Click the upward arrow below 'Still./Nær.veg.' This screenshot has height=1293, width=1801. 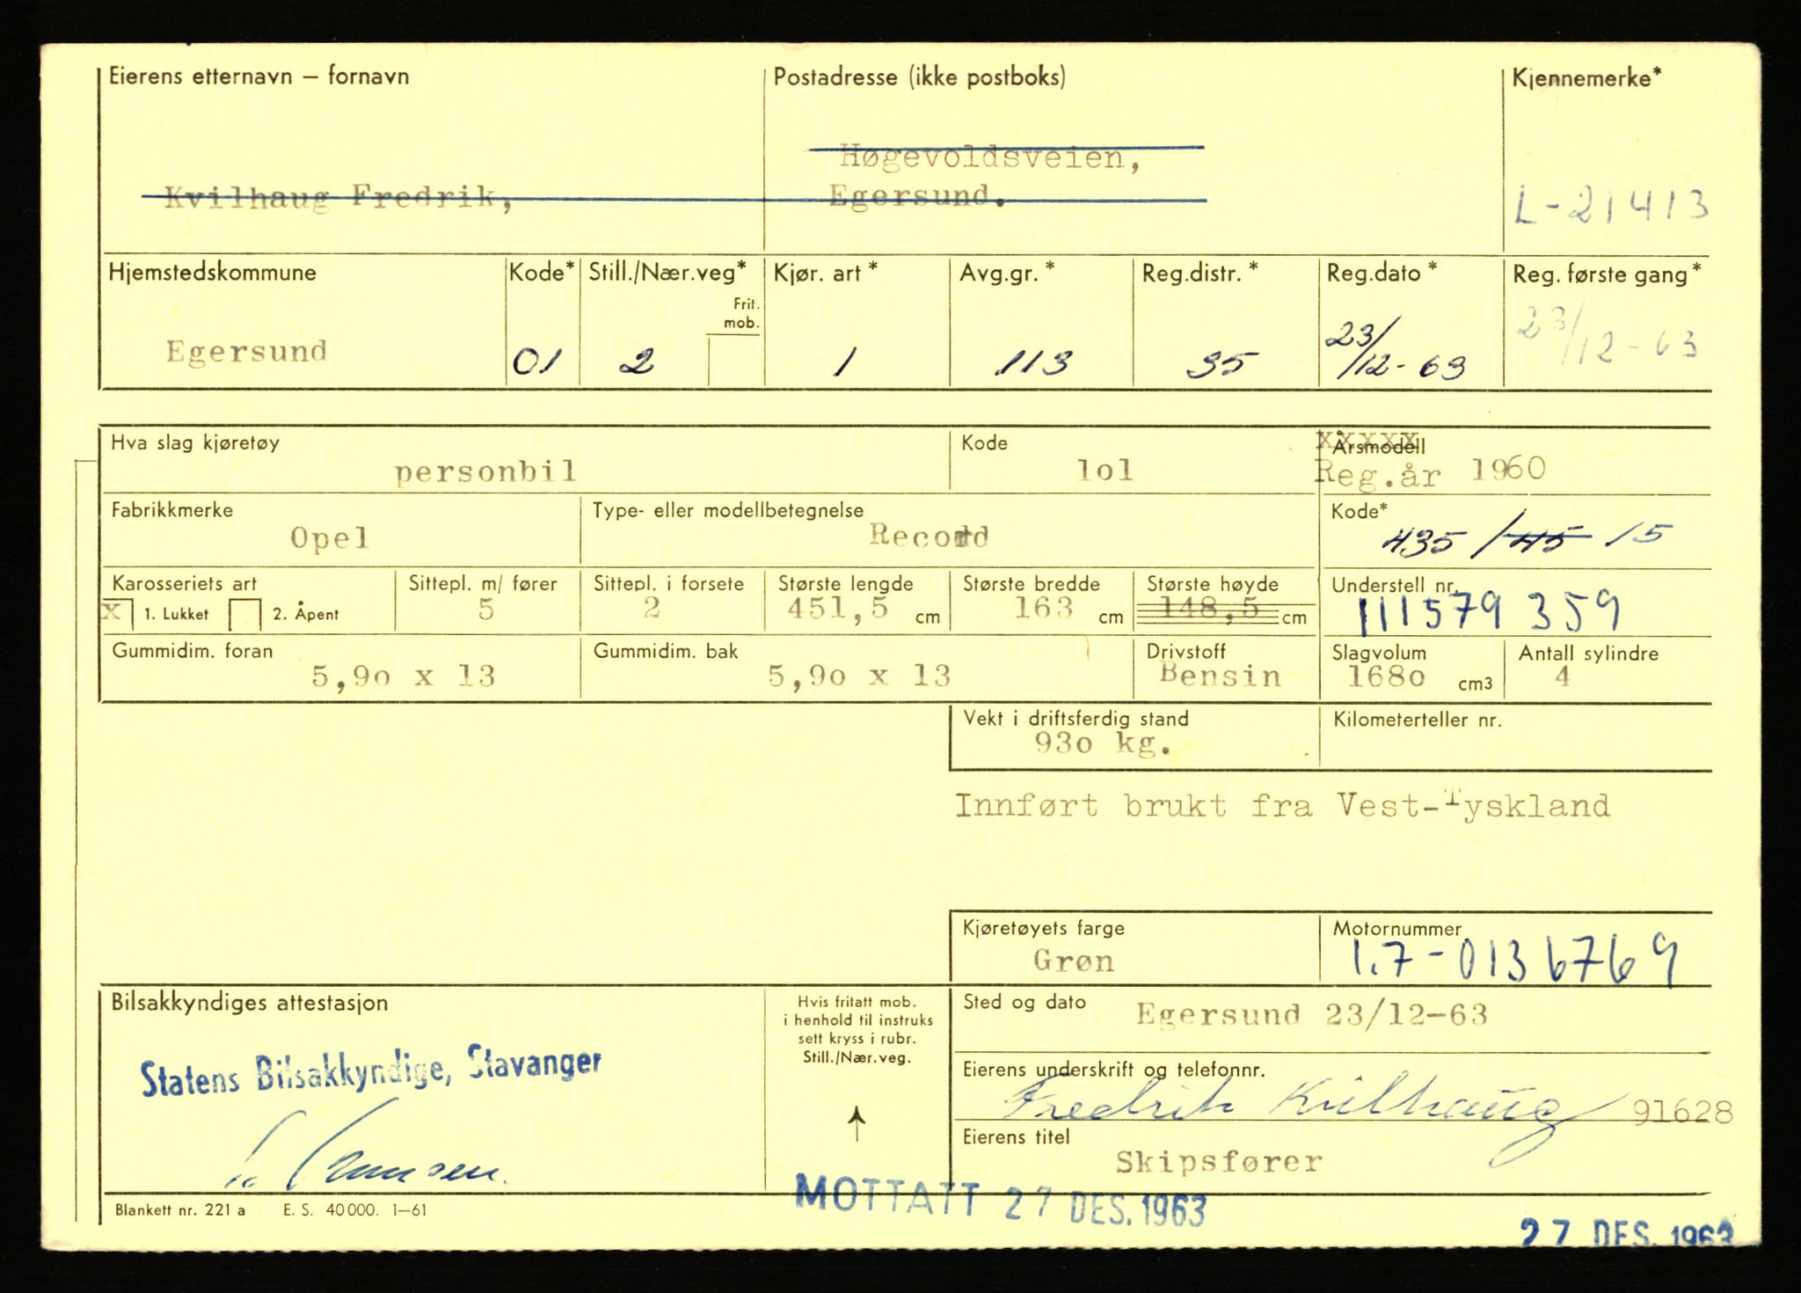[857, 1125]
